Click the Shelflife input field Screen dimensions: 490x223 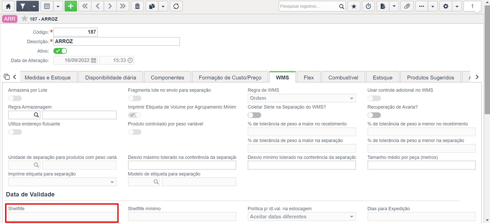coord(62,217)
